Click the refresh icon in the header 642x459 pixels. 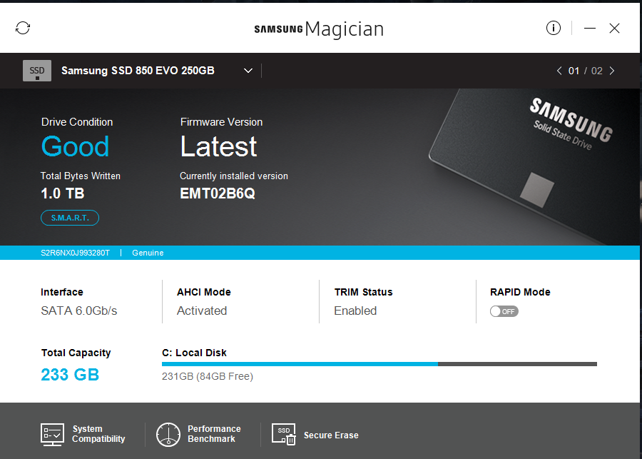23,28
